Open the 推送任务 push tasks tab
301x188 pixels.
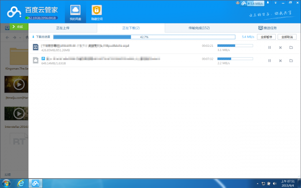coord(268,28)
